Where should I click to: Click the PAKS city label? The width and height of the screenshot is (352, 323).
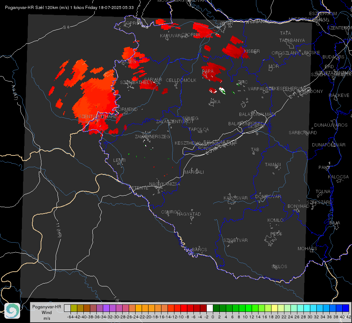(324, 168)
